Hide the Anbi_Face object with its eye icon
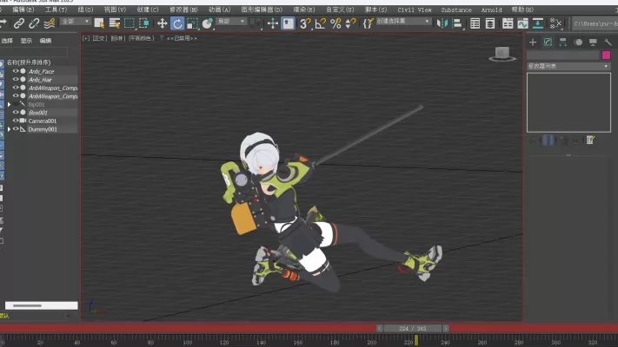The height and width of the screenshot is (347, 618). 16,71
